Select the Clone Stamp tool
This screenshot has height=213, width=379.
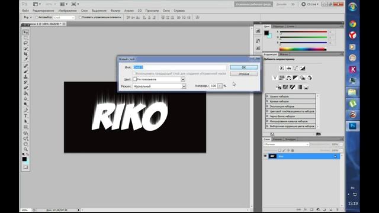(x=25, y=77)
